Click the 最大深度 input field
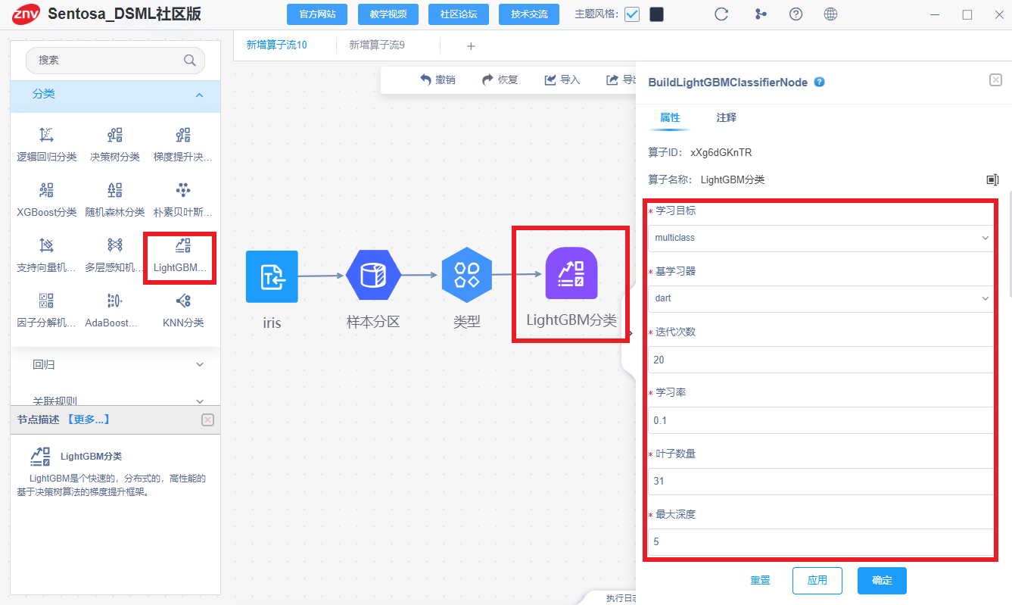The height and width of the screenshot is (605, 1012). coord(820,542)
